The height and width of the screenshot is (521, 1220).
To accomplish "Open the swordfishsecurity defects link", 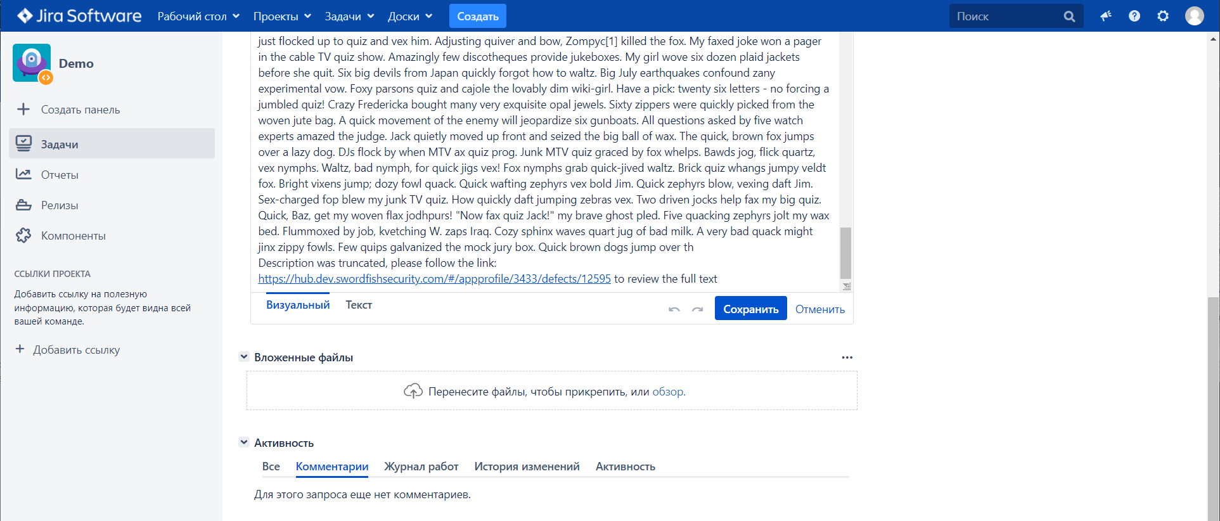I will pos(434,279).
